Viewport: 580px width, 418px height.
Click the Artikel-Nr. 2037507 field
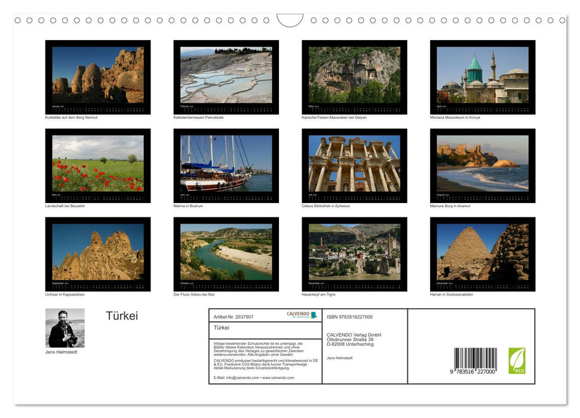[x=234, y=317]
